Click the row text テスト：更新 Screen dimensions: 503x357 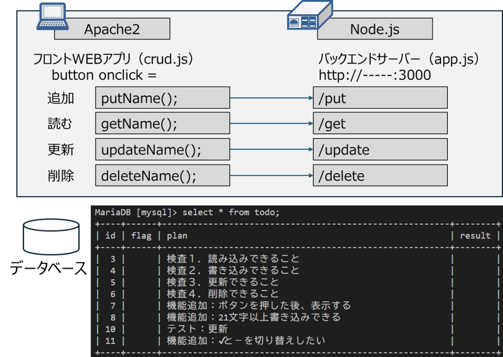197,329
